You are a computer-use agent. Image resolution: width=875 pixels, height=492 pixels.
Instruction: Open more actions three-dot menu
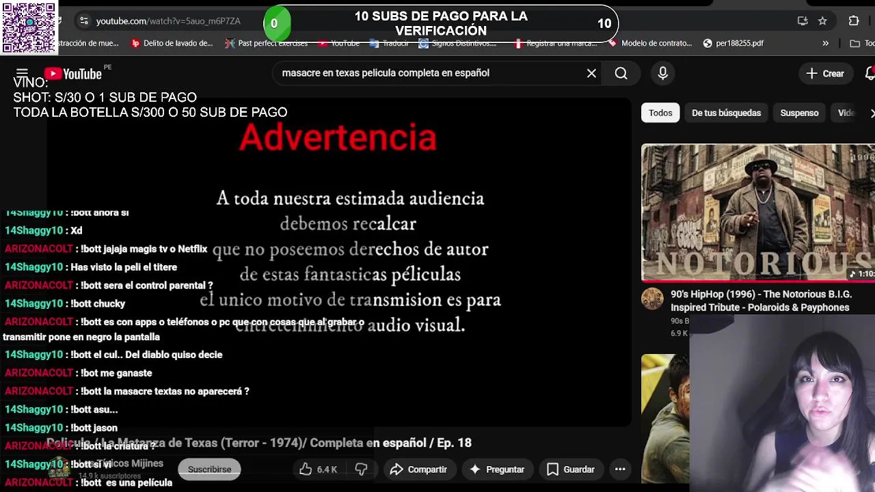(x=620, y=469)
